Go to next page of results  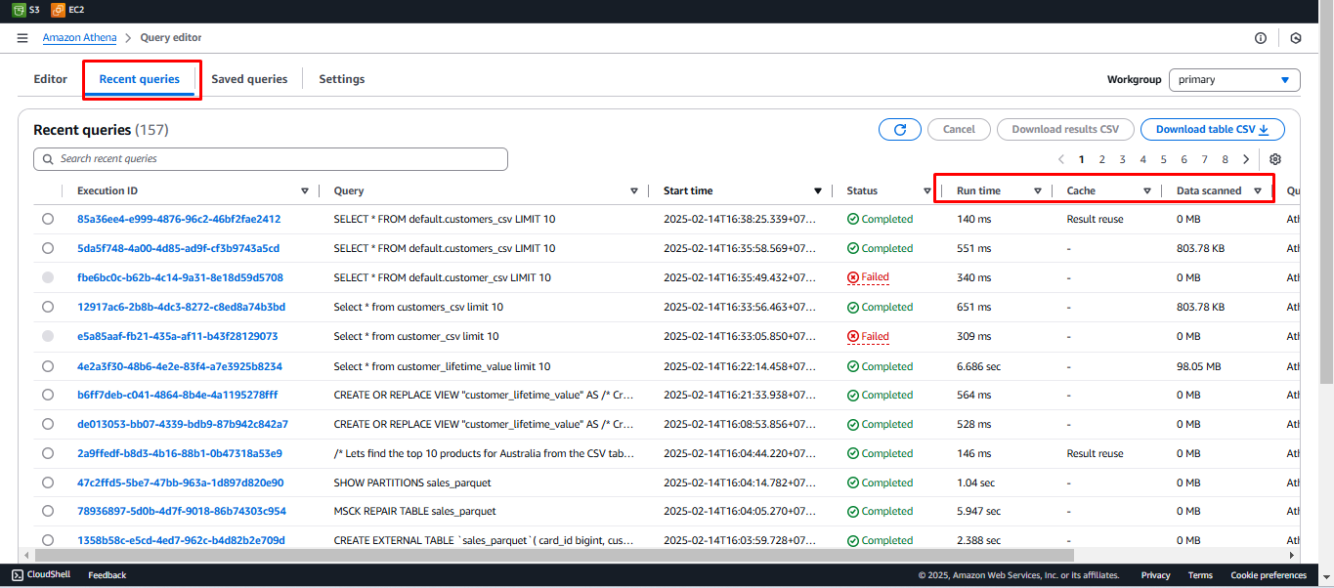point(1246,159)
